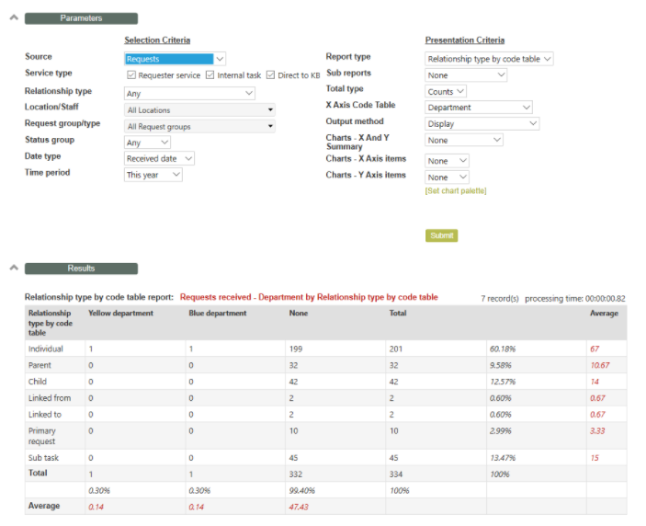
Task: Toggle the Internal task checkbox
Action: [x=210, y=75]
